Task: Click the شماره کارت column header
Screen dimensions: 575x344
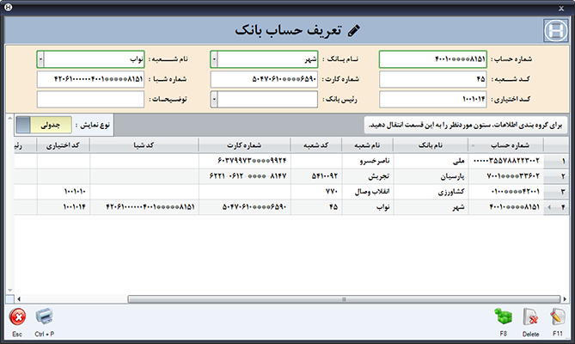Action: [x=244, y=145]
